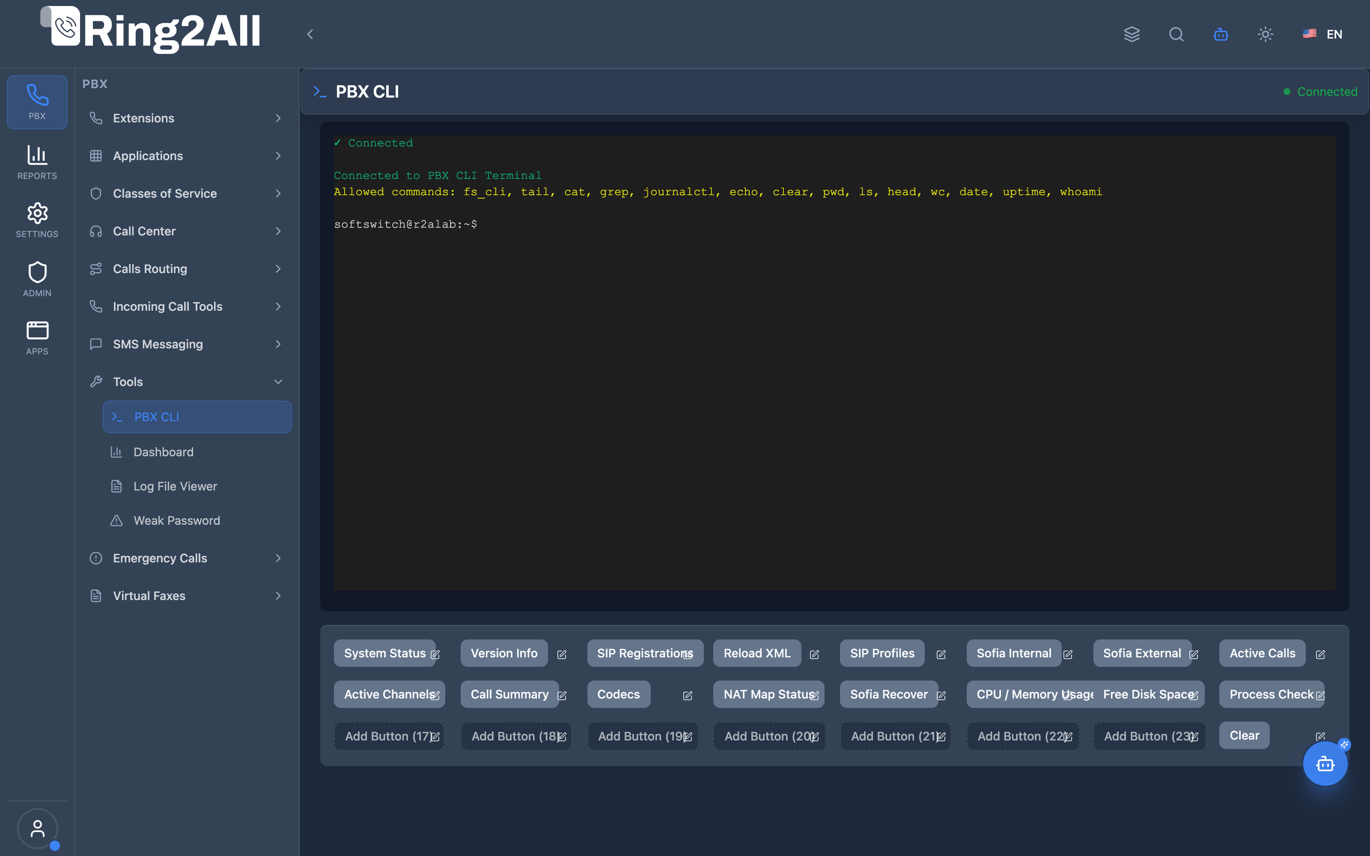
Task: Change language via the EN flag selector
Action: pos(1322,35)
